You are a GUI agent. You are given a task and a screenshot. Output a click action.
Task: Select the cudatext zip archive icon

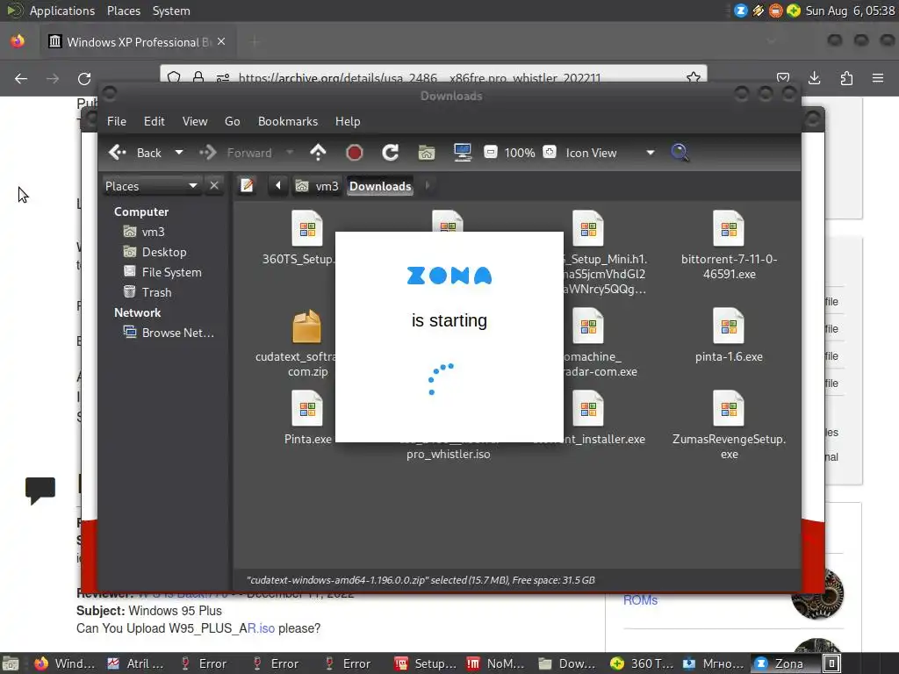tap(307, 326)
